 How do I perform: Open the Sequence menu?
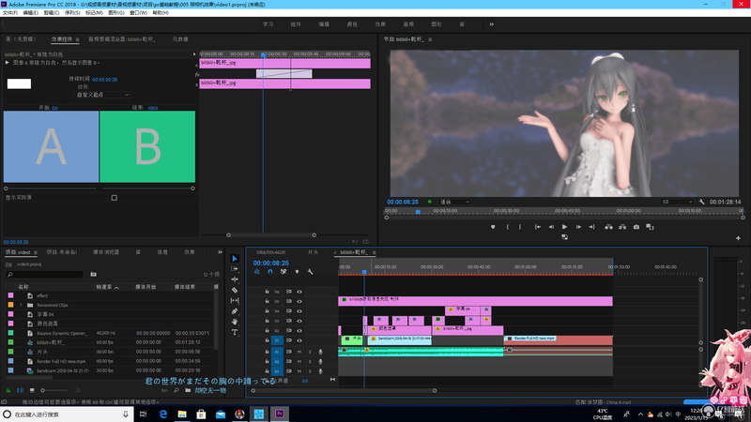click(x=72, y=13)
